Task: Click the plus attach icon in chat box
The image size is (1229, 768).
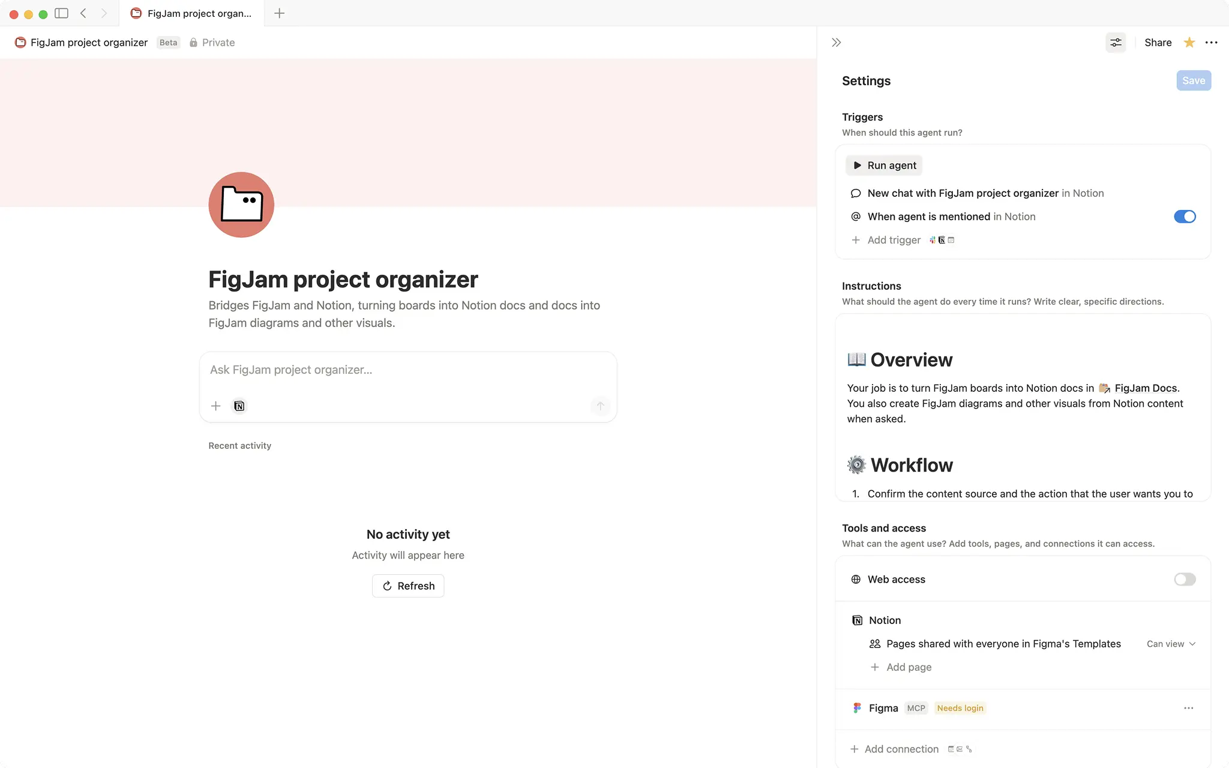Action: (215, 406)
